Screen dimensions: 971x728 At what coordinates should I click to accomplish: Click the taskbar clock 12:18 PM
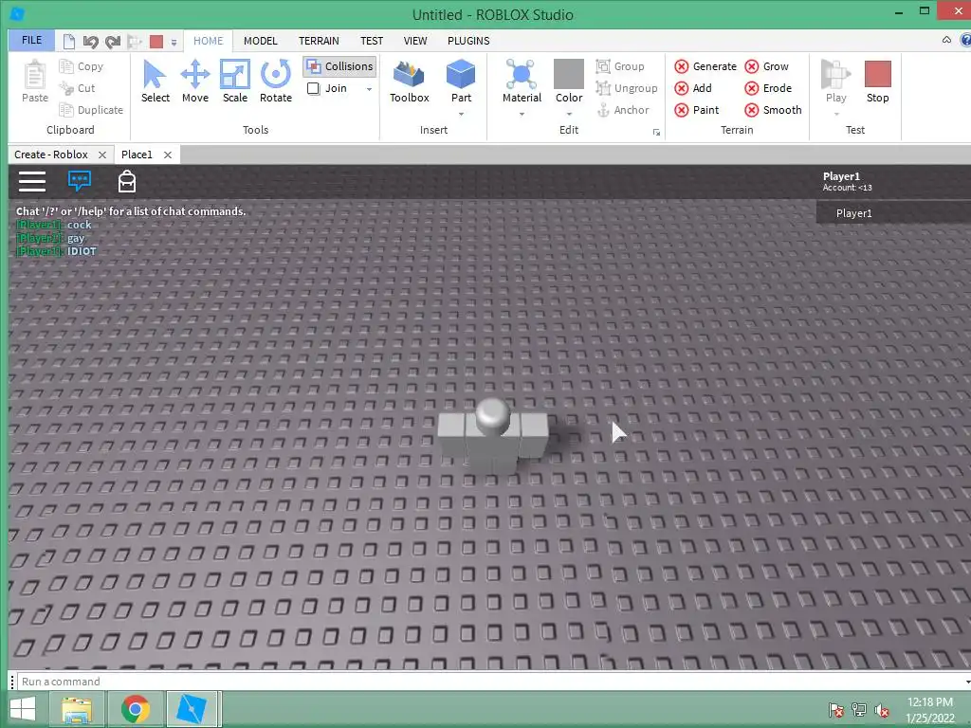point(930,702)
